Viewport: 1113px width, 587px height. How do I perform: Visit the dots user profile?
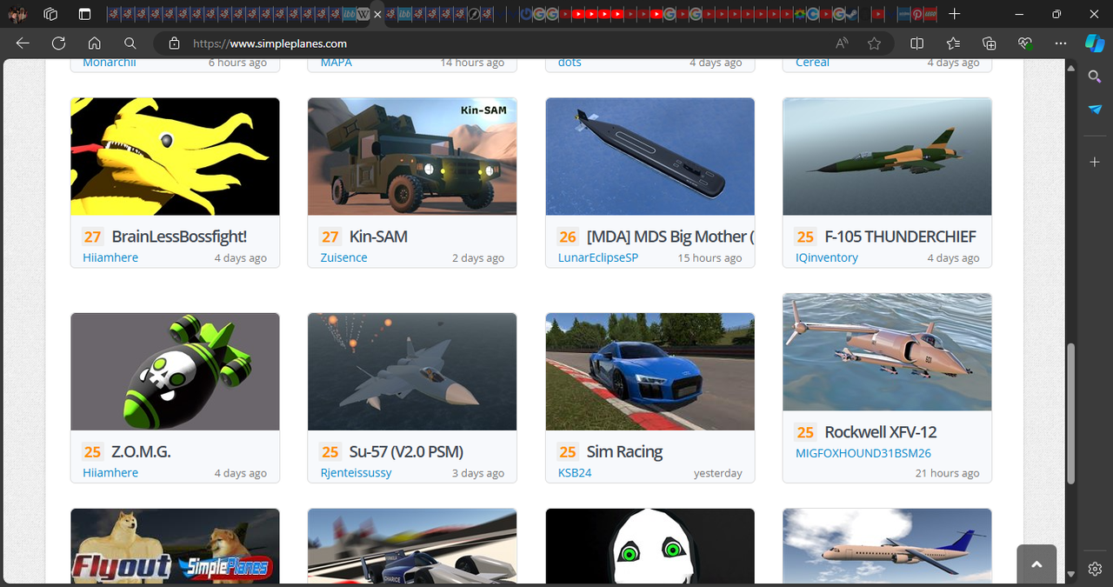tap(570, 63)
